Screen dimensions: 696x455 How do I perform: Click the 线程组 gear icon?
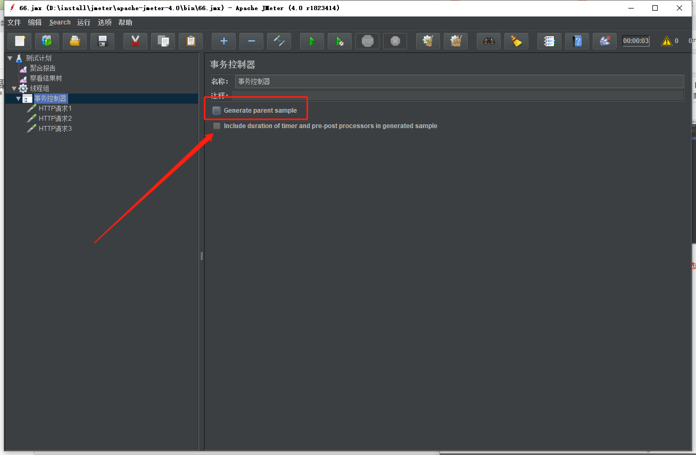[23, 88]
